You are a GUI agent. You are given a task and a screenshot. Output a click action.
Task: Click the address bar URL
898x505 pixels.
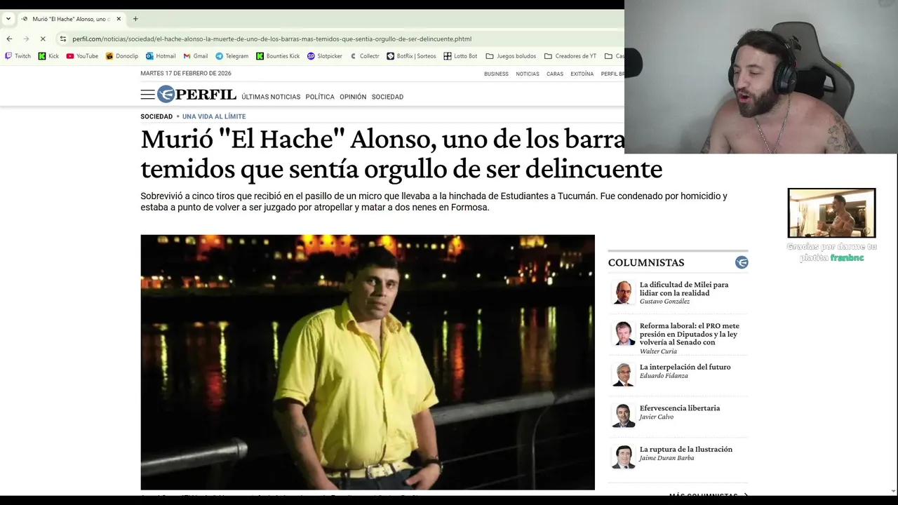point(272,39)
